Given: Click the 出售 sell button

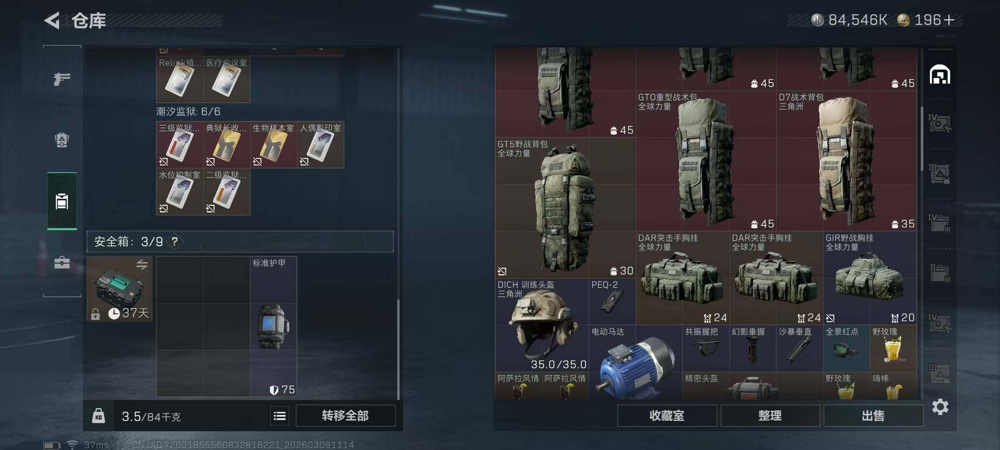Looking at the screenshot, I should click(873, 415).
